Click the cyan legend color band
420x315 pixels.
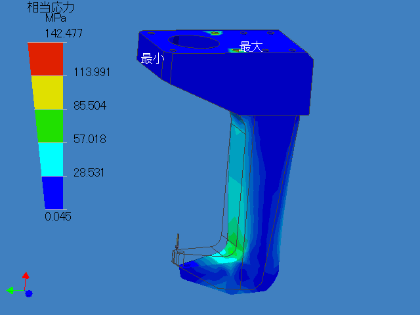tap(51, 159)
